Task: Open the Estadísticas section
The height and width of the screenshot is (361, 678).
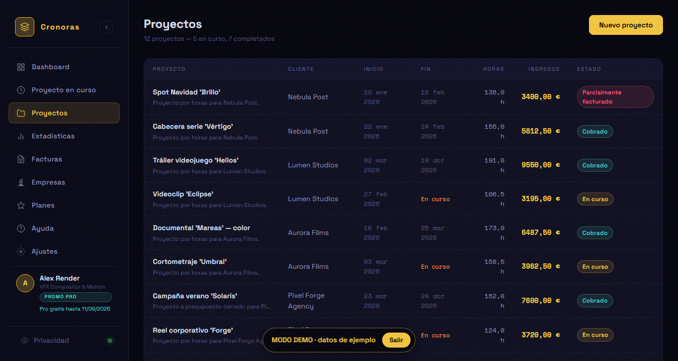Action: click(64, 136)
